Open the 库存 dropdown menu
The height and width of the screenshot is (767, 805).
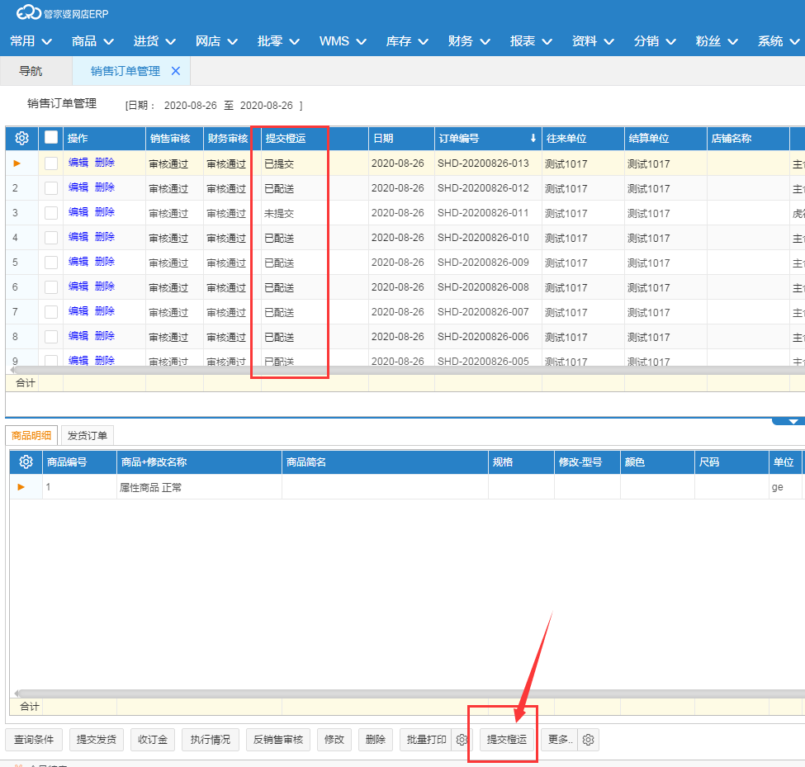(407, 41)
